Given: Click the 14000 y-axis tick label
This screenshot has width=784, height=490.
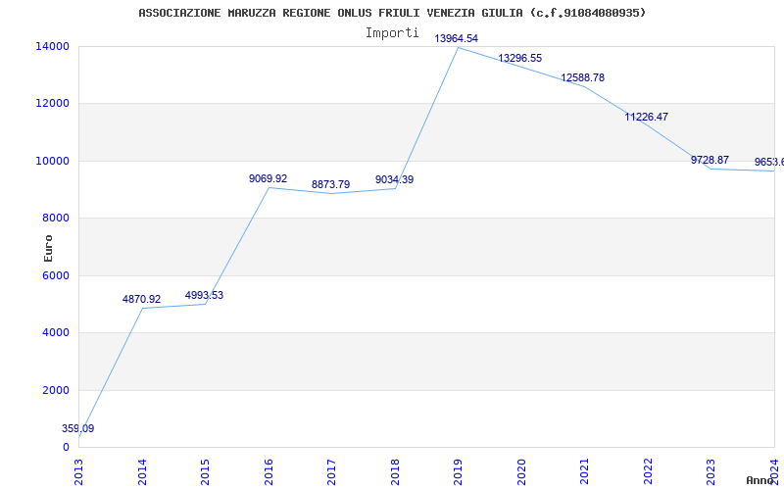Looking at the screenshot, I should (52, 46).
